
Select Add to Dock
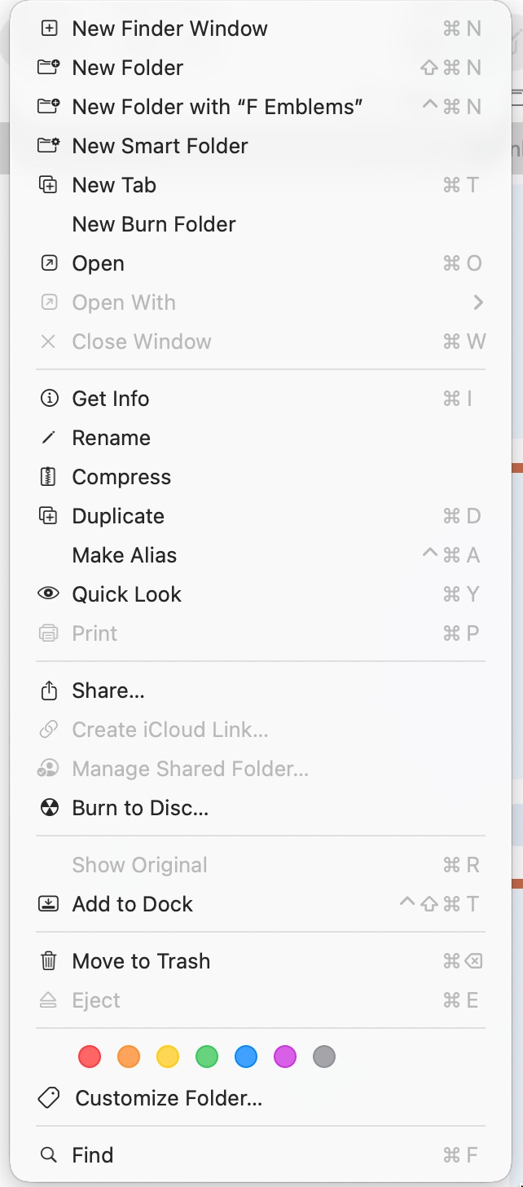133,904
